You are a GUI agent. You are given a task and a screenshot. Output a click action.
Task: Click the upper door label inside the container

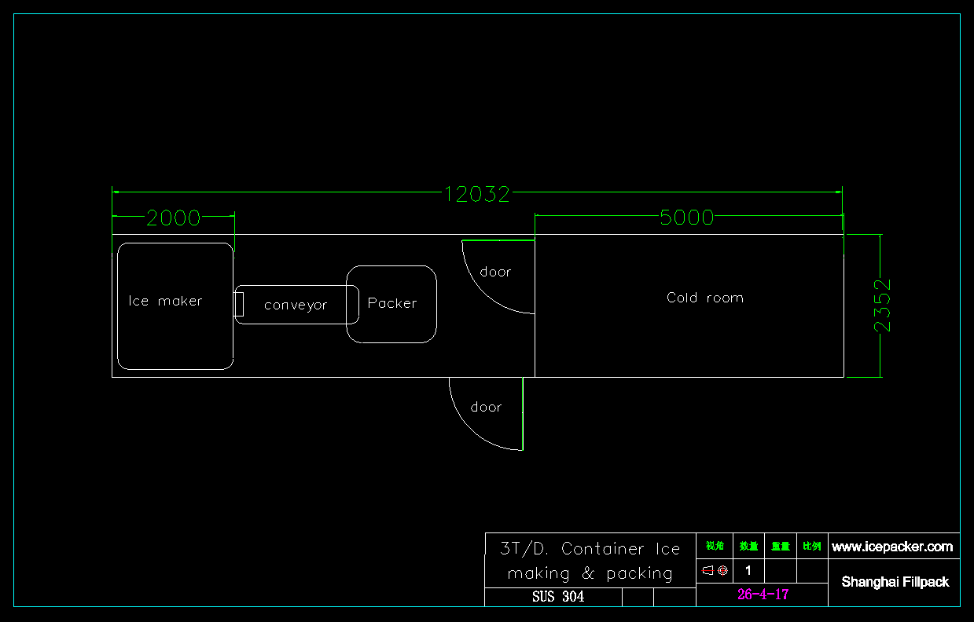495,272
